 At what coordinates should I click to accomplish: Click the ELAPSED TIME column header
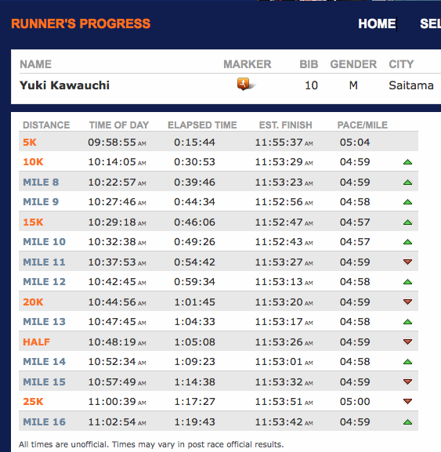click(x=202, y=125)
